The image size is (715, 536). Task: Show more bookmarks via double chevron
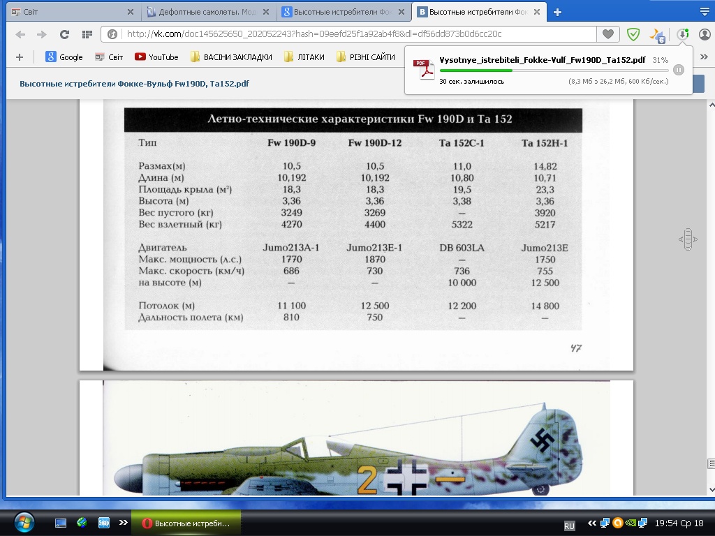[704, 57]
